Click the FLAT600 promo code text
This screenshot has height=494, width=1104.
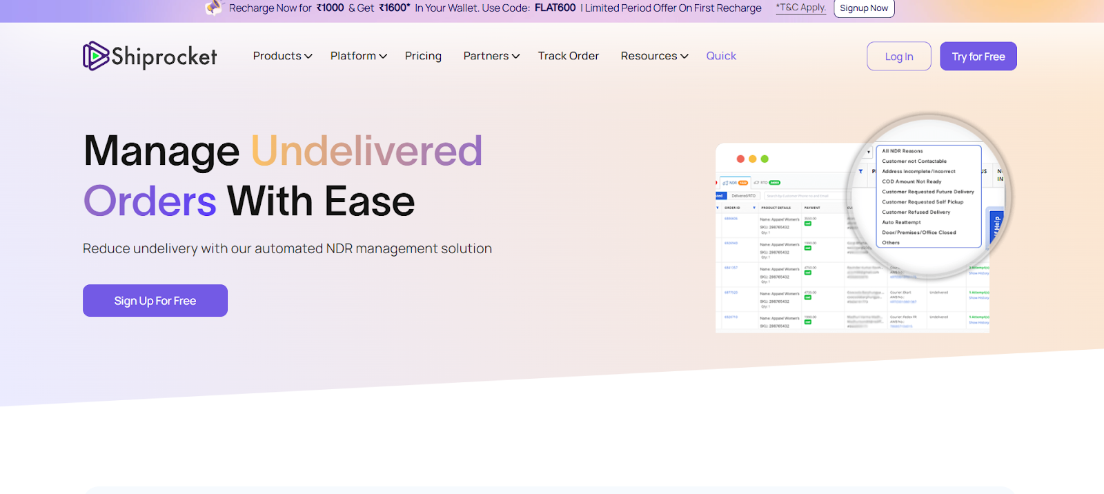[x=555, y=8]
